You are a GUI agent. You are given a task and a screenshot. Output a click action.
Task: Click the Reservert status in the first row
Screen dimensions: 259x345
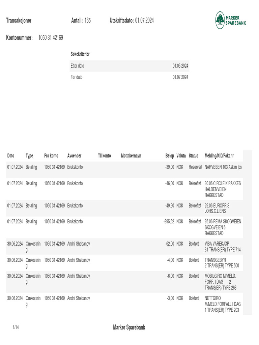point(195,167)
